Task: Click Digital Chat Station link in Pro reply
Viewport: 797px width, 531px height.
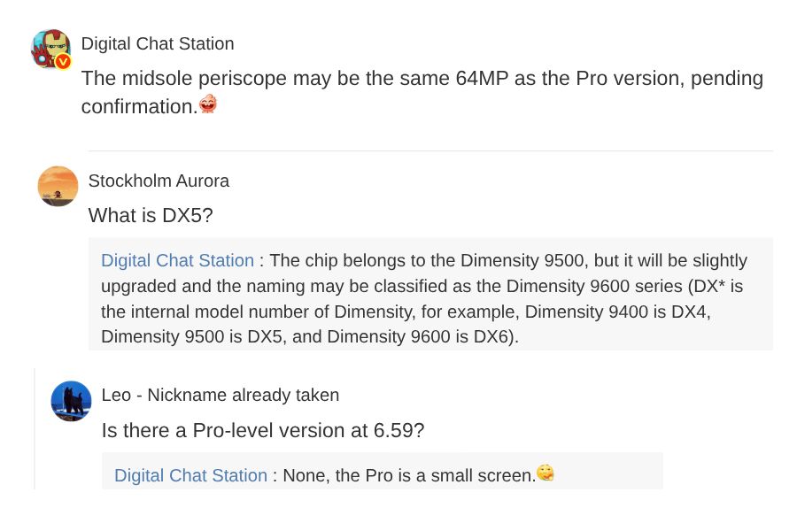Action: [190, 475]
